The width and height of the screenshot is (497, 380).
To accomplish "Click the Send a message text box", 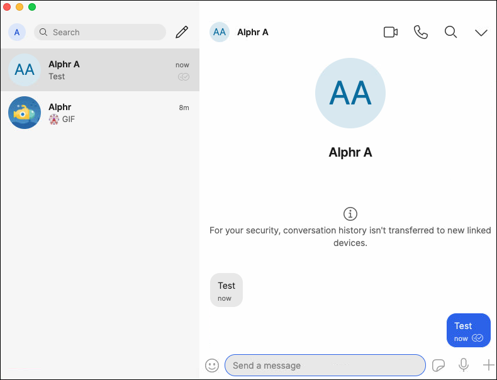I will (x=325, y=366).
